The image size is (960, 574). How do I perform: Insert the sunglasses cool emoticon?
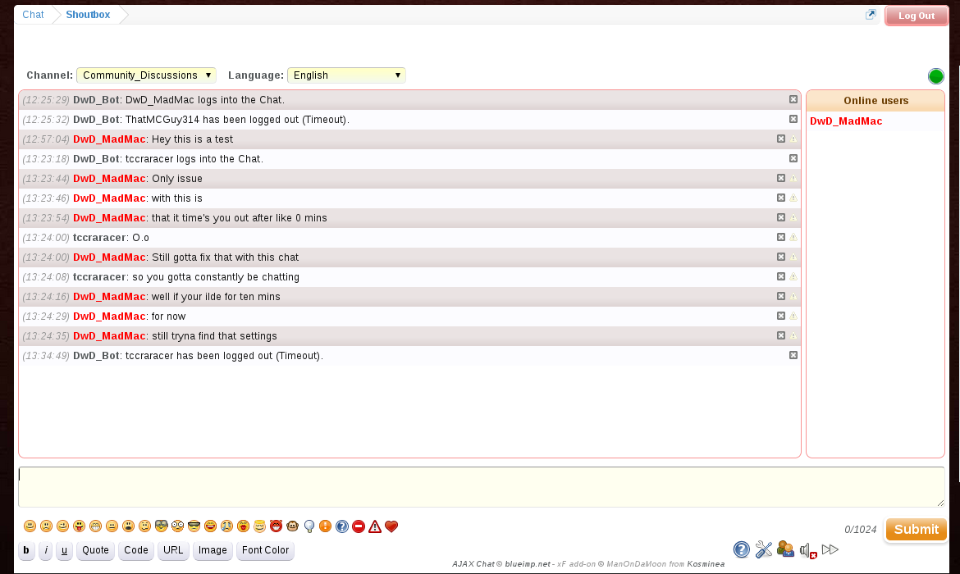point(194,526)
